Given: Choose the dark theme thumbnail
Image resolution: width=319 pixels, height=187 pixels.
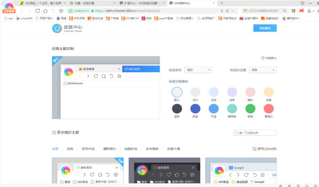Looking at the screenshot, I should click(x=165, y=170).
